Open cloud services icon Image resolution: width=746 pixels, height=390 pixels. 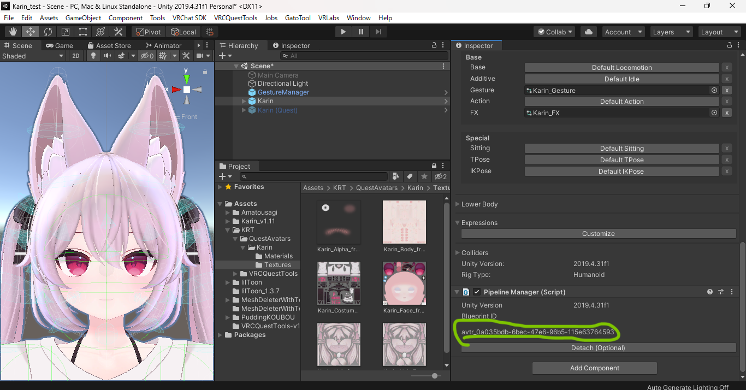pyautogui.click(x=589, y=32)
